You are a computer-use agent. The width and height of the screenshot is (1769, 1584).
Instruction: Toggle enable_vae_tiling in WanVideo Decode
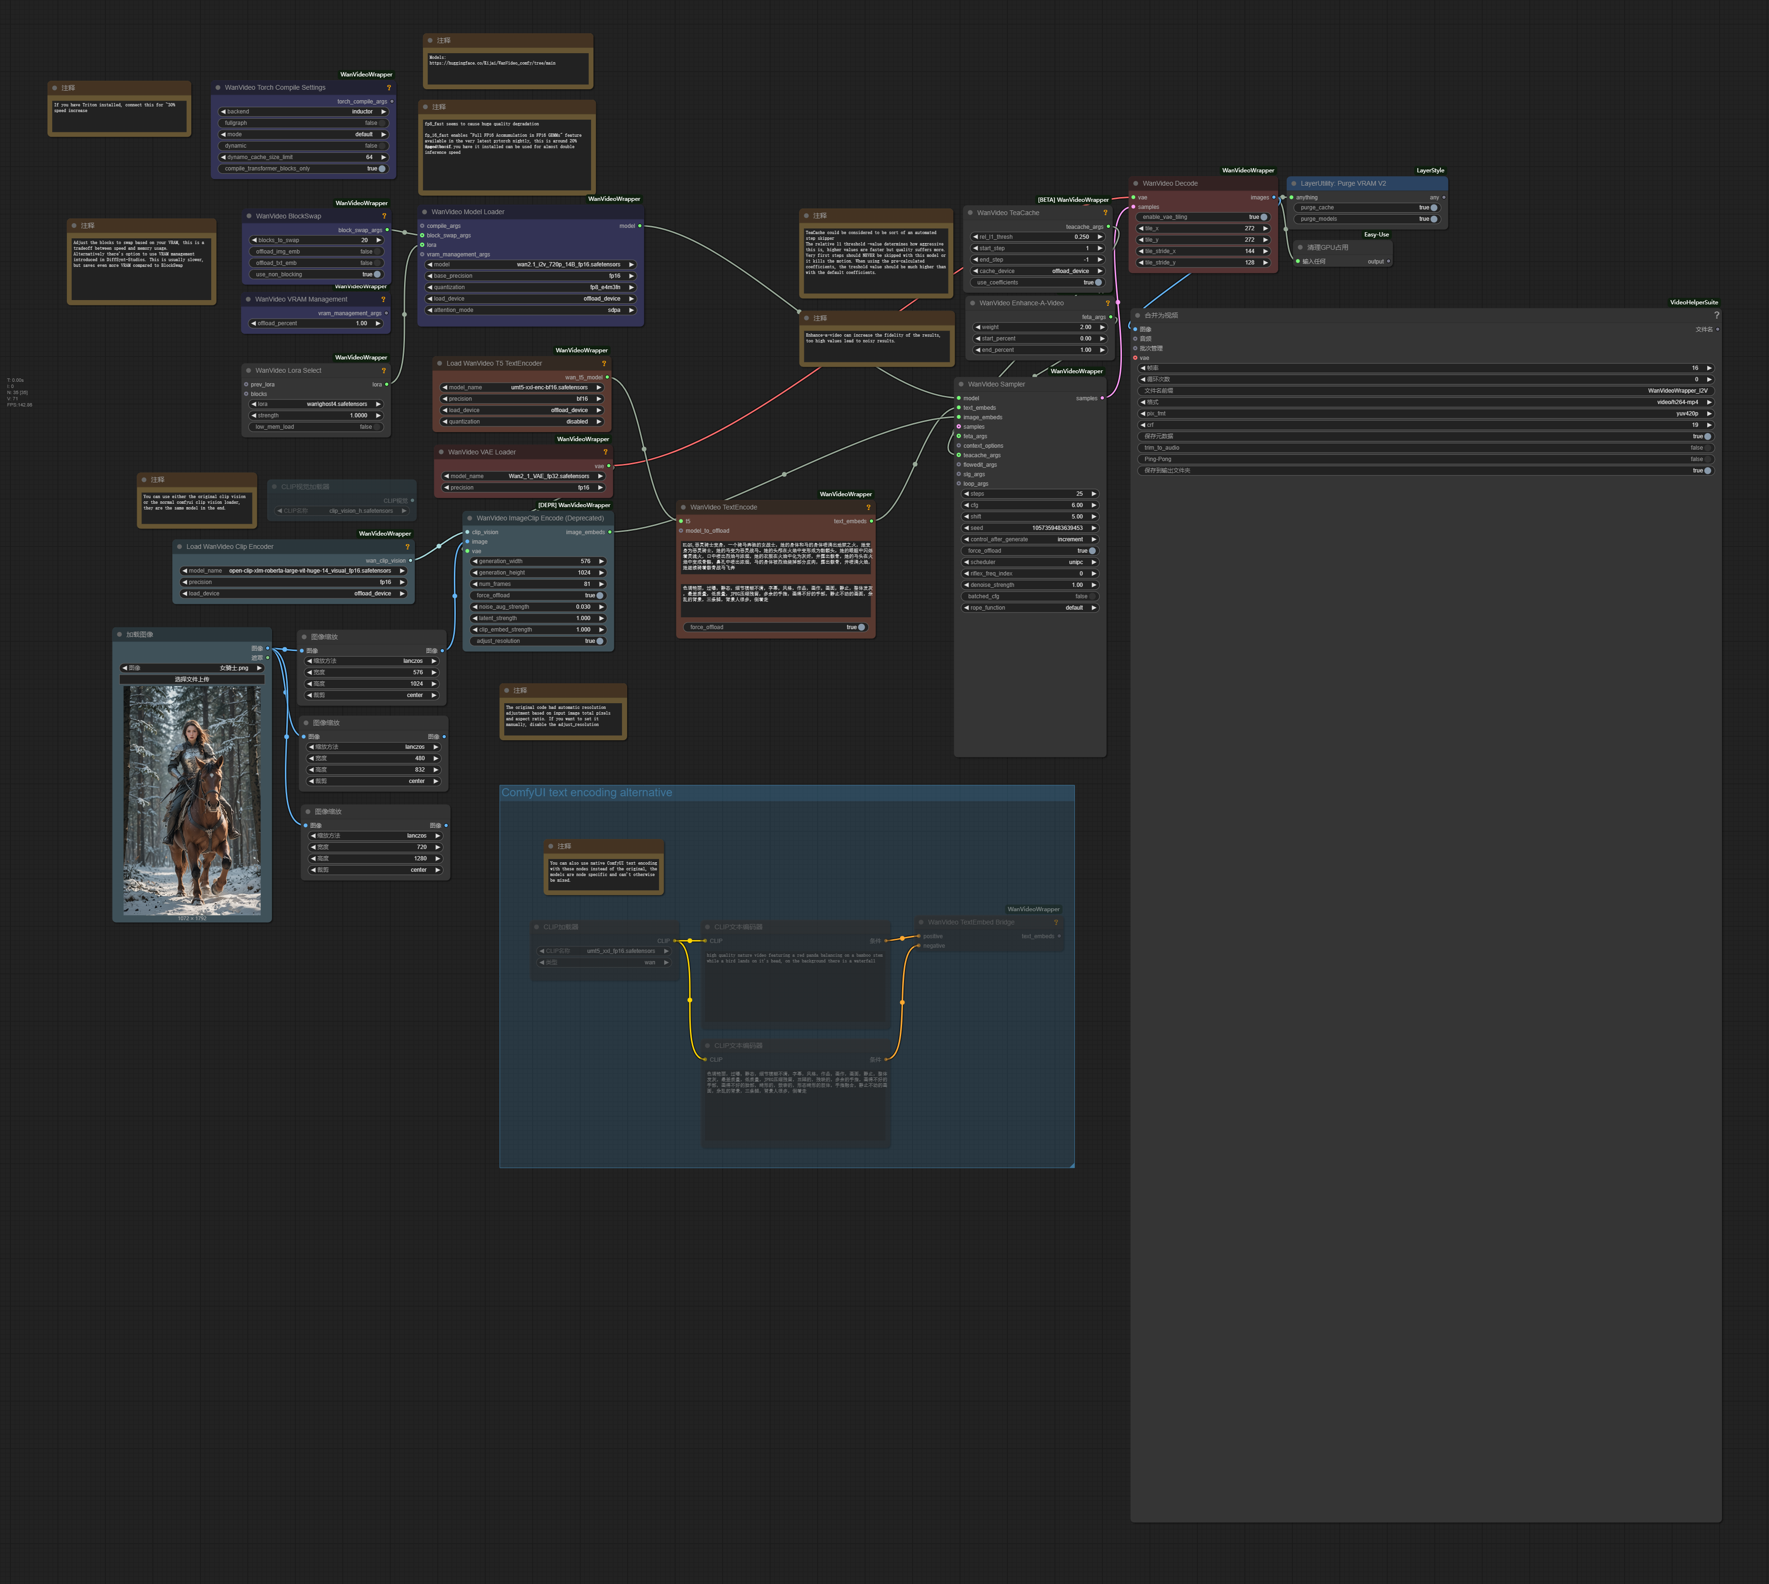point(1263,217)
